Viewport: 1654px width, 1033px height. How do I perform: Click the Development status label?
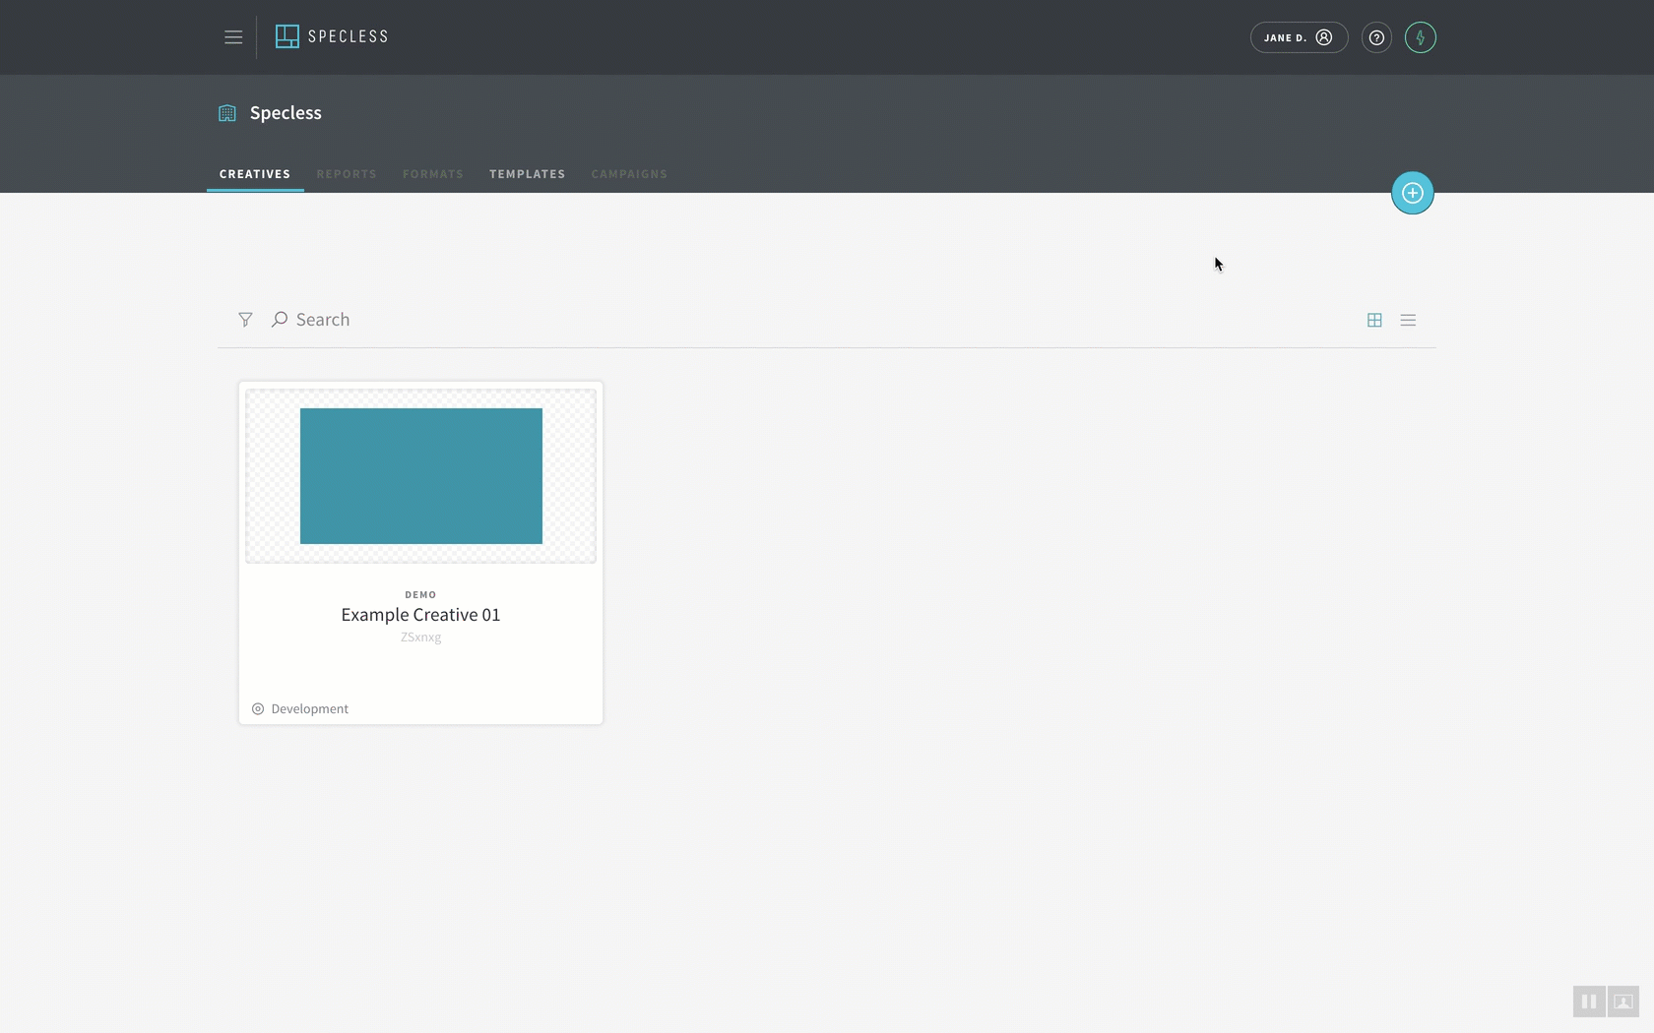310,709
